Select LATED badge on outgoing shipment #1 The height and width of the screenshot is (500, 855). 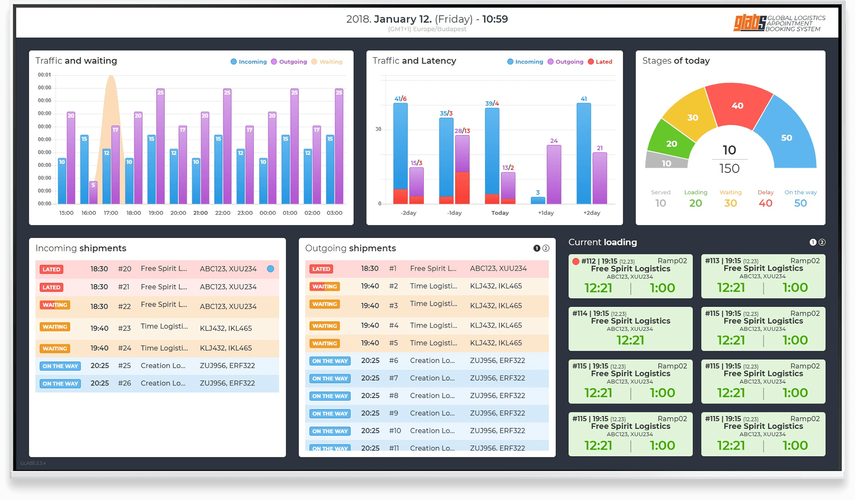pos(321,269)
